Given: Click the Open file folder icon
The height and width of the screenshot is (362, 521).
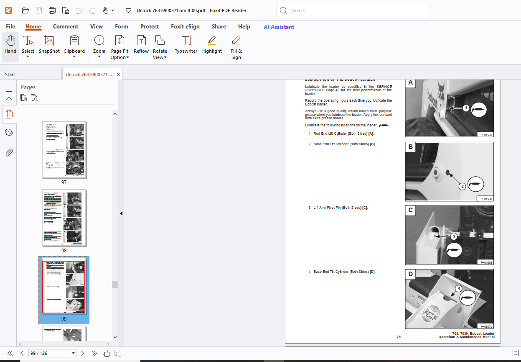Looking at the screenshot, I should [x=25, y=10].
